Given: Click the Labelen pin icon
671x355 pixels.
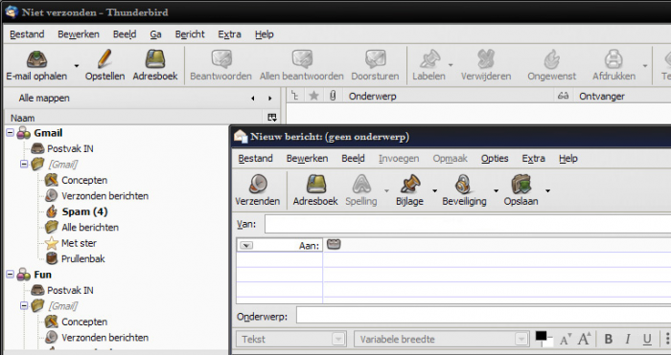Looking at the screenshot, I should tap(429, 59).
